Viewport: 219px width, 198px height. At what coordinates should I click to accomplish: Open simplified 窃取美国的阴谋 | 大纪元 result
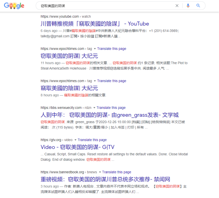pyautogui.click(x=69, y=56)
